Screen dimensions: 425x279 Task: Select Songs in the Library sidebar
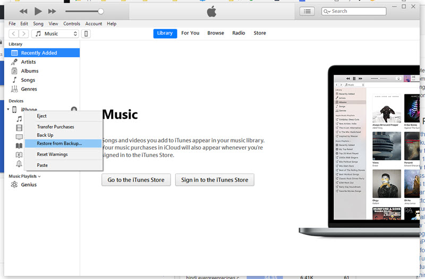click(42, 80)
